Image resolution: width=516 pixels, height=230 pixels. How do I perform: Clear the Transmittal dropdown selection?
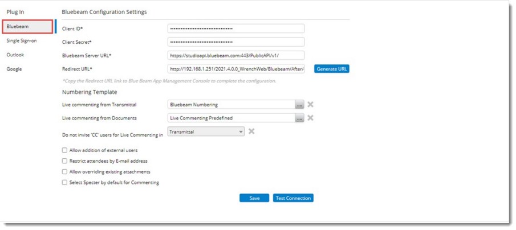pyautogui.click(x=251, y=132)
